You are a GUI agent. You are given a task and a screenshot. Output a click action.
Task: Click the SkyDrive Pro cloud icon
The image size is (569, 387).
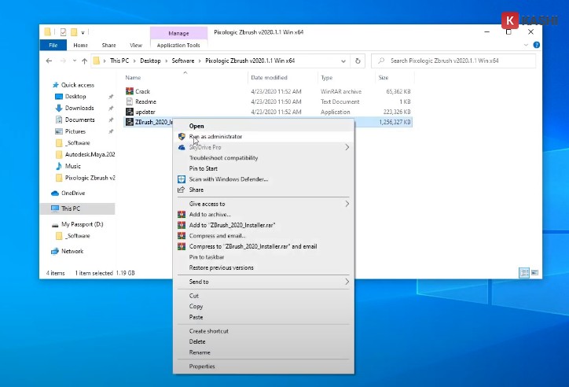[182, 147]
